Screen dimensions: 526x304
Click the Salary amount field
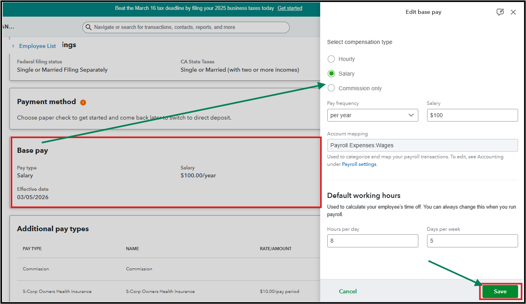pos(472,115)
